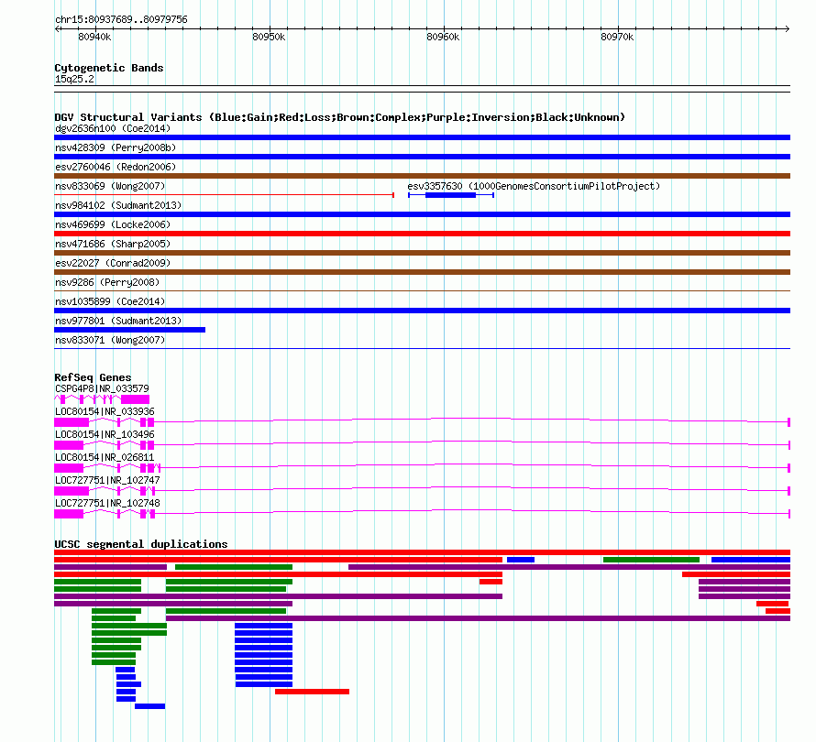Select transcript LOC80154|NR_026811 label

point(105,458)
